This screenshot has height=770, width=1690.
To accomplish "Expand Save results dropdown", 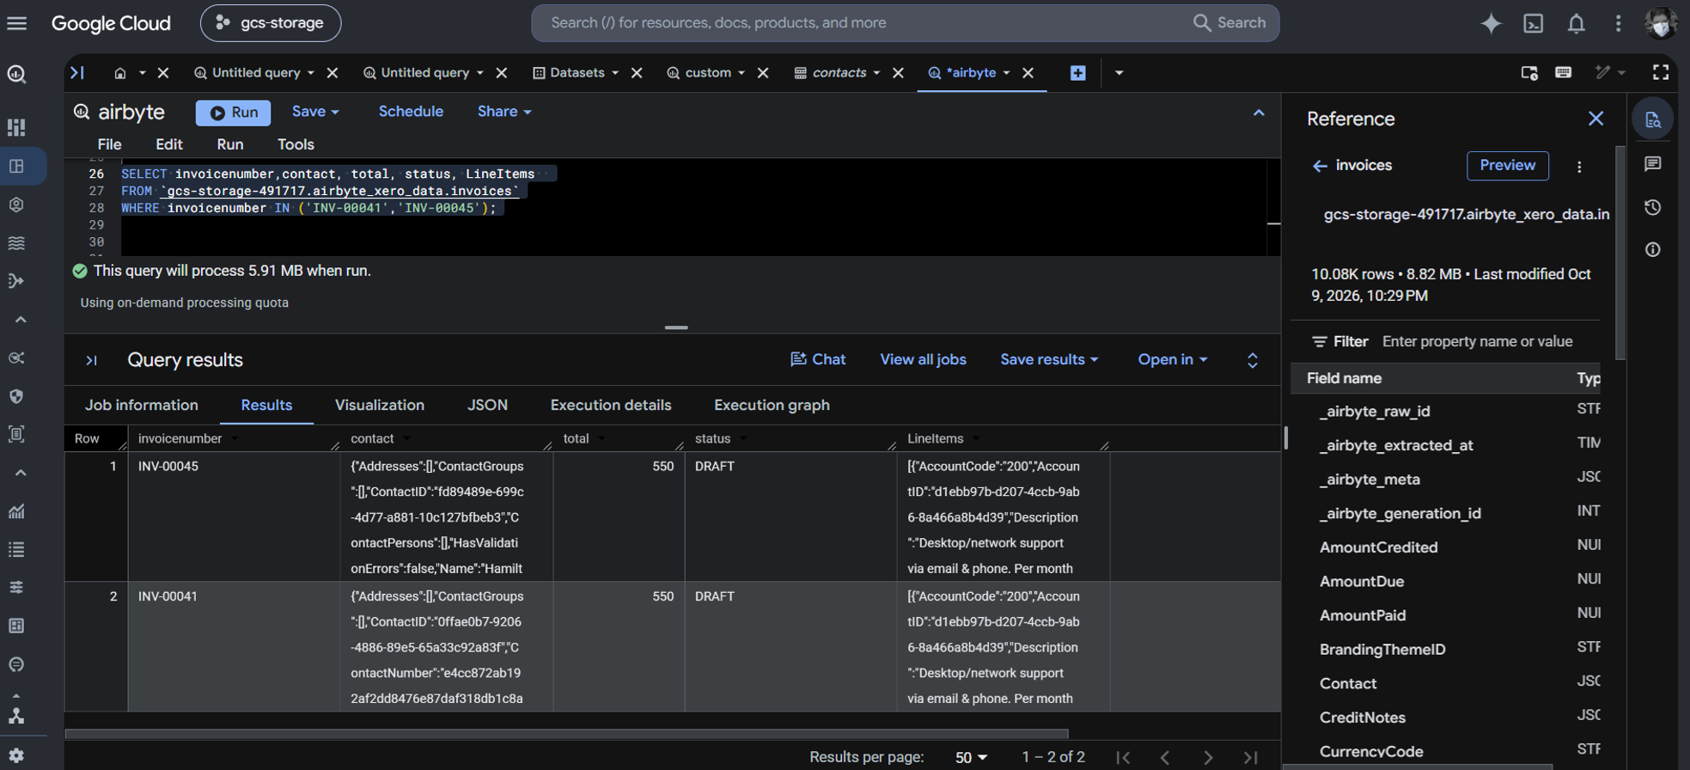I will 1049,359.
